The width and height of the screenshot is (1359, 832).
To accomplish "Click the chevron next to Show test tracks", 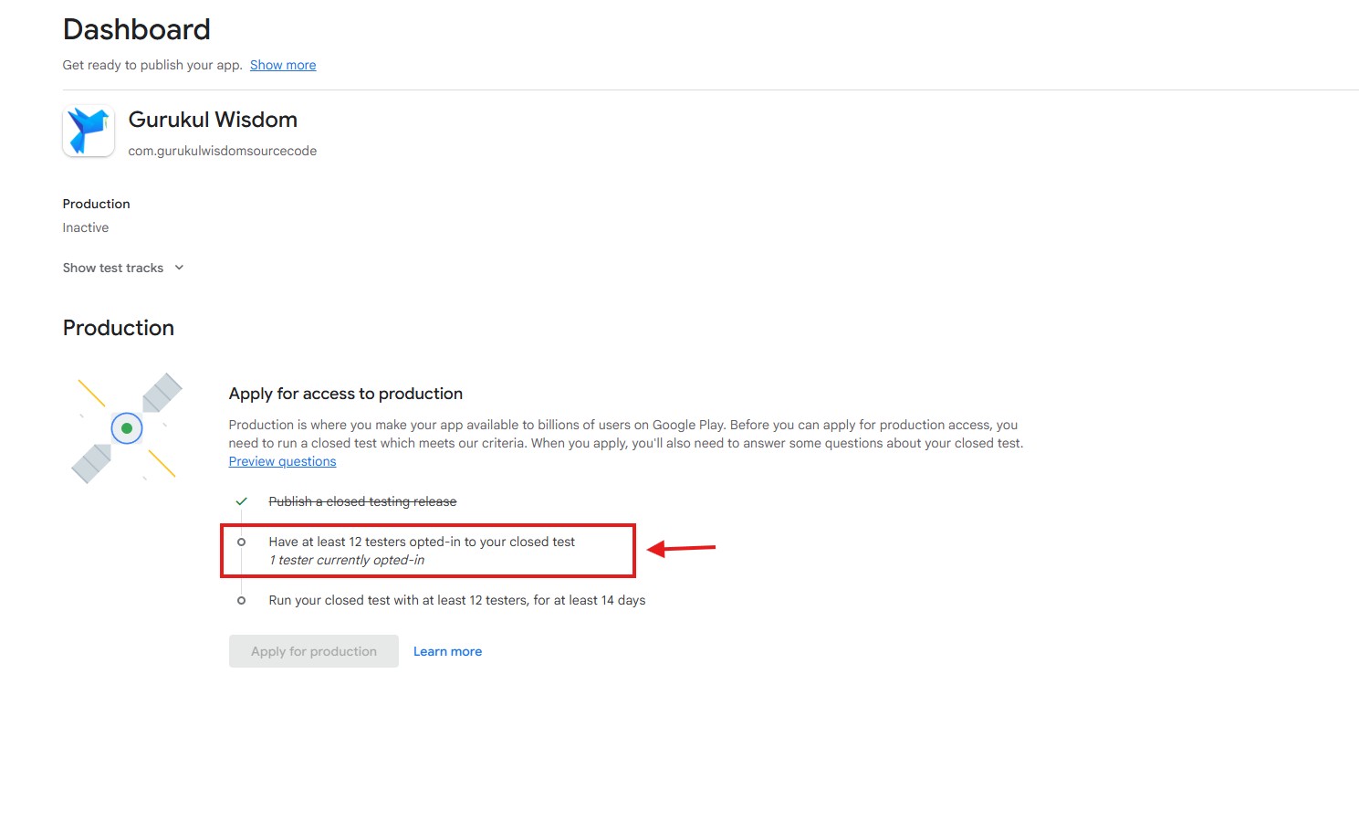I will point(179,268).
